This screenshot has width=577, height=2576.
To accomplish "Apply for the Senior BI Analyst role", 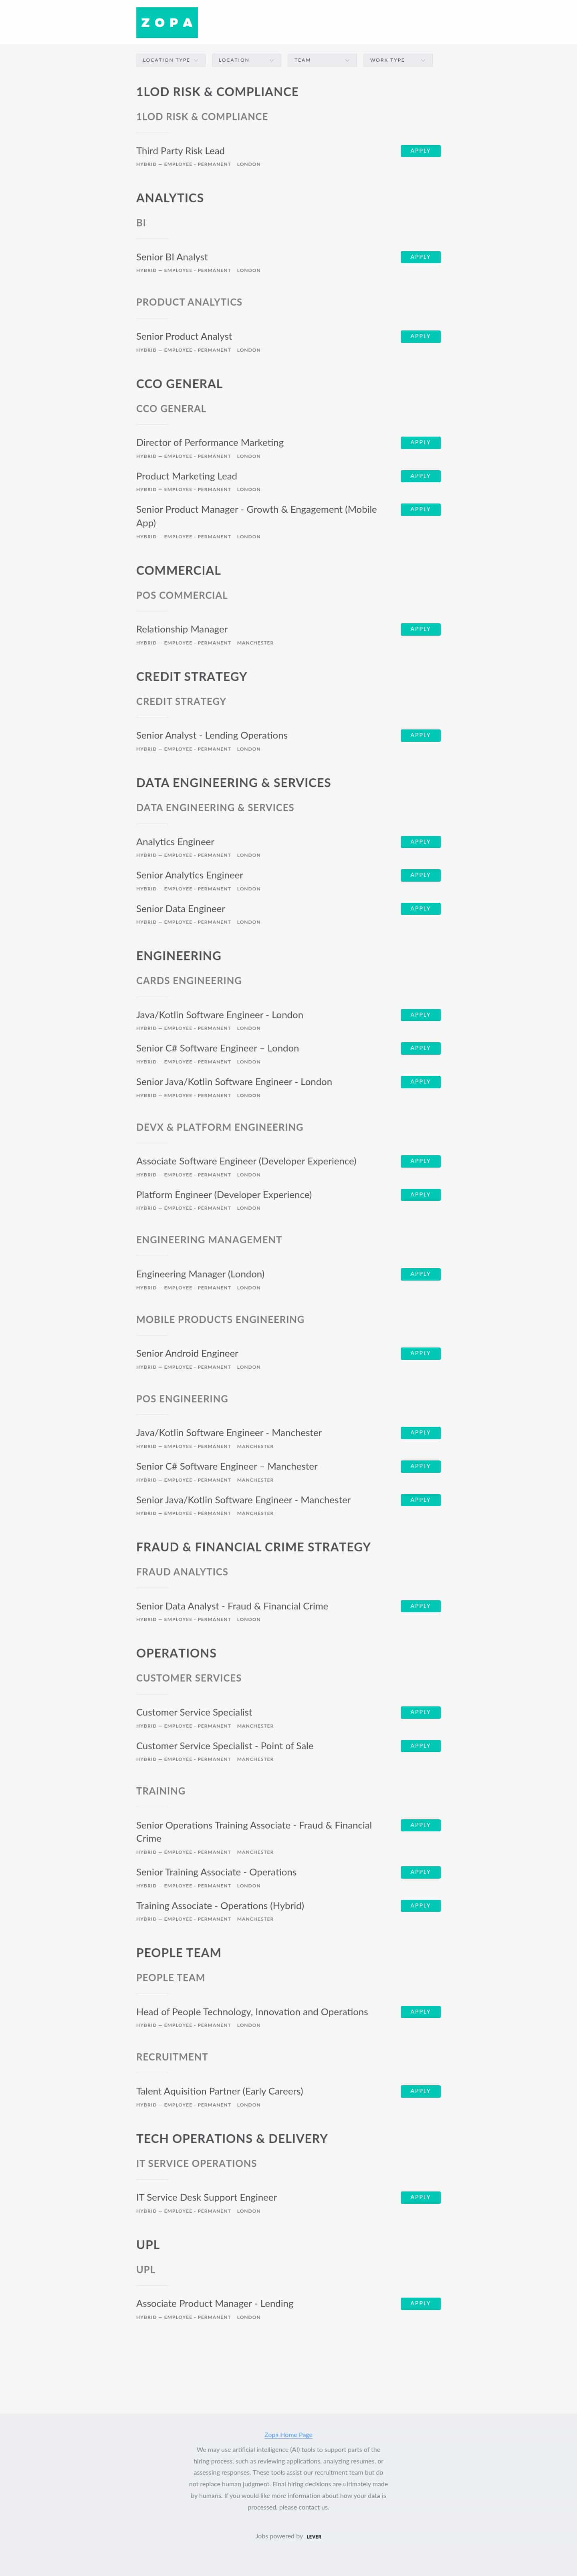I will click(420, 257).
